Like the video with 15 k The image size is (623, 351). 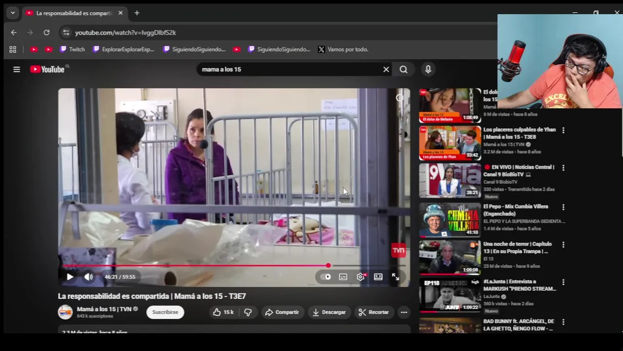[223, 312]
